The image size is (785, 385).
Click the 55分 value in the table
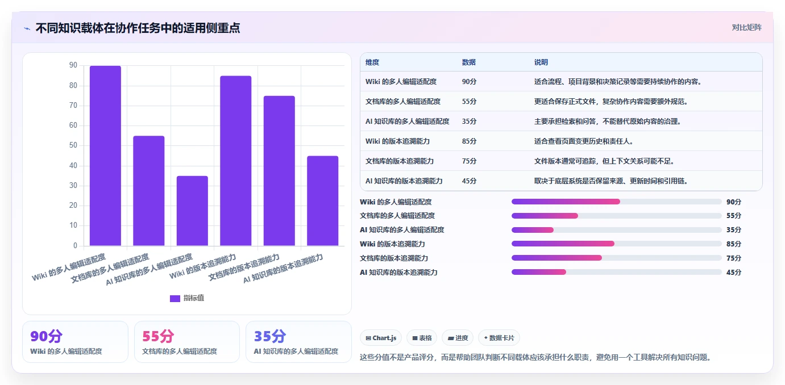(470, 102)
